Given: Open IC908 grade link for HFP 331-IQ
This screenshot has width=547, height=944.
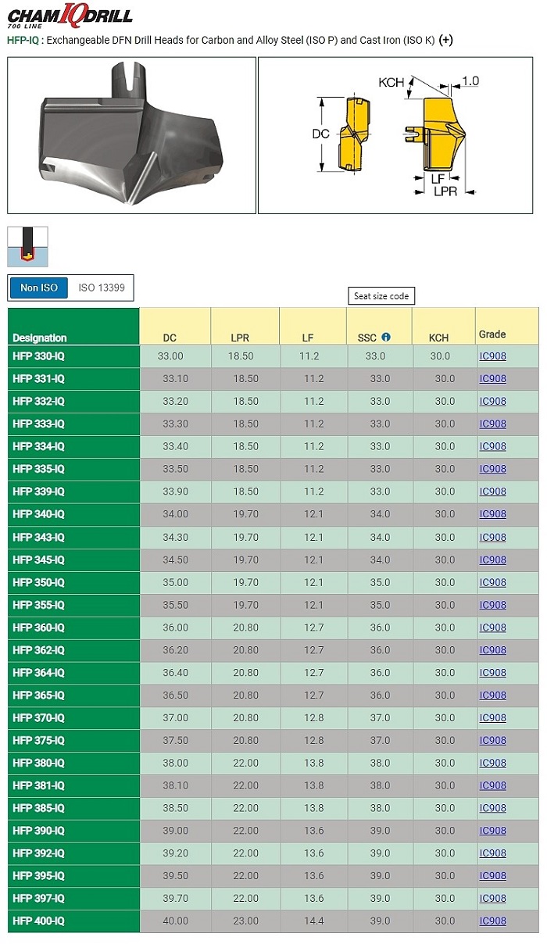Looking at the screenshot, I should 493,378.
